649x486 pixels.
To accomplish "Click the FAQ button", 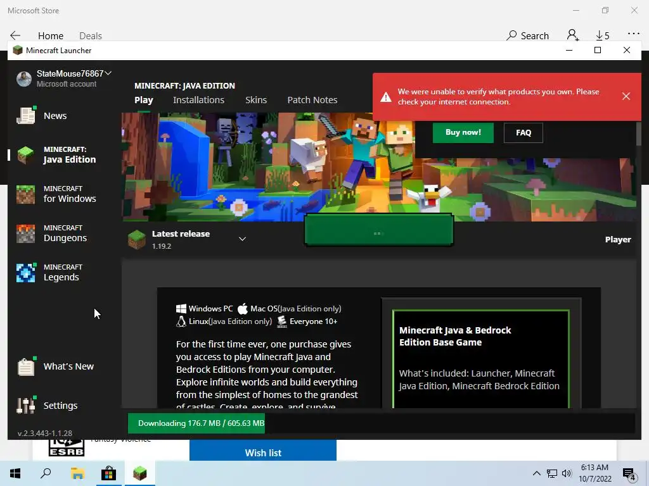I will pos(523,133).
